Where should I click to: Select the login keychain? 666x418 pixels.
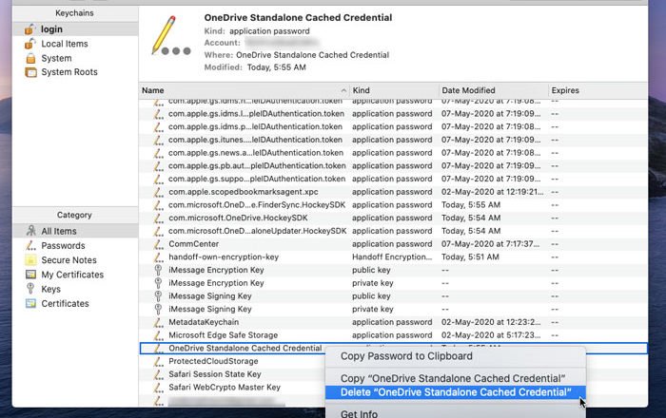(75, 28)
